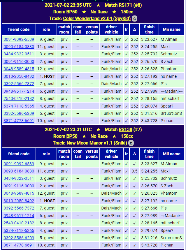
Task: Open mit scharf's friend code in RS138 table
Action: click(x=19, y=223)
